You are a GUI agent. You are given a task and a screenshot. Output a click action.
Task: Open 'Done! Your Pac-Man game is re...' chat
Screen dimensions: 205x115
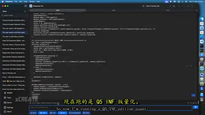click(14, 89)
